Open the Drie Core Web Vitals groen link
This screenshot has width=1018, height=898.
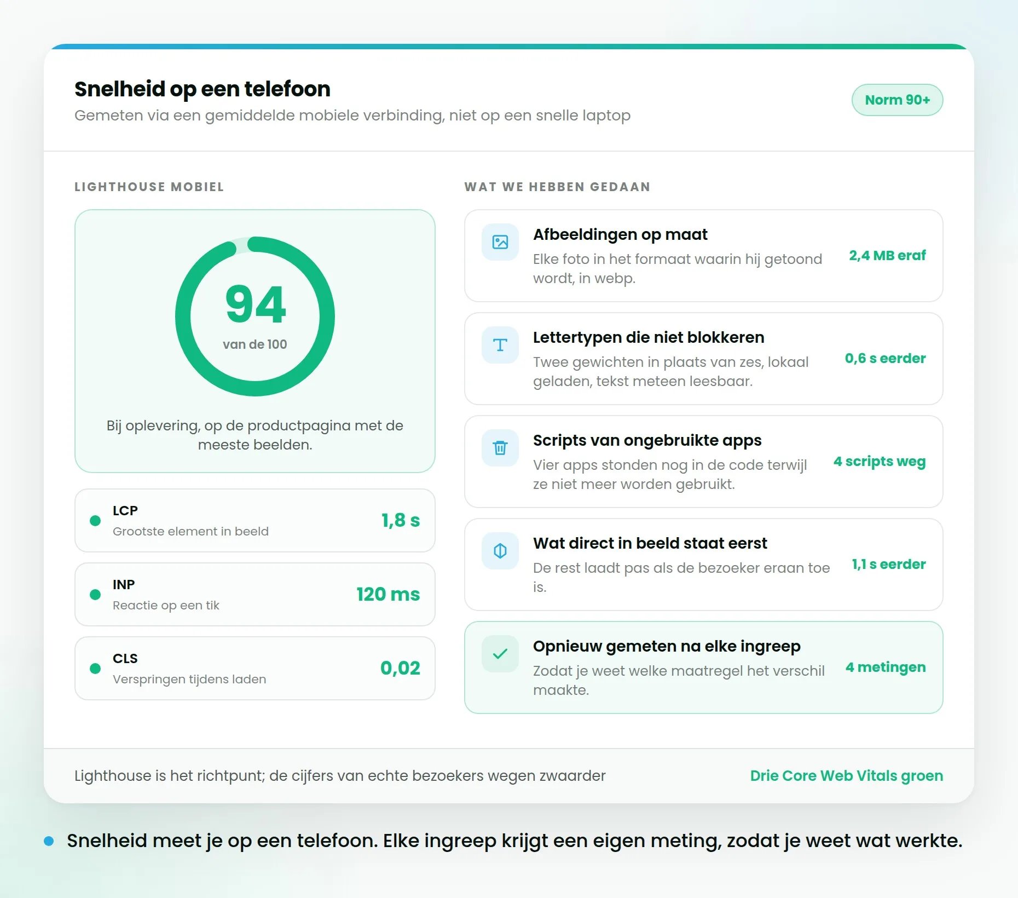[x=846, y=776]
